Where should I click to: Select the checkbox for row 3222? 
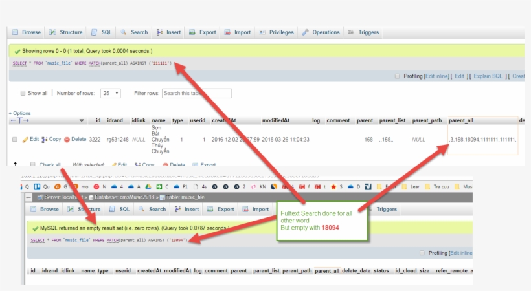(x=14, y=139)
